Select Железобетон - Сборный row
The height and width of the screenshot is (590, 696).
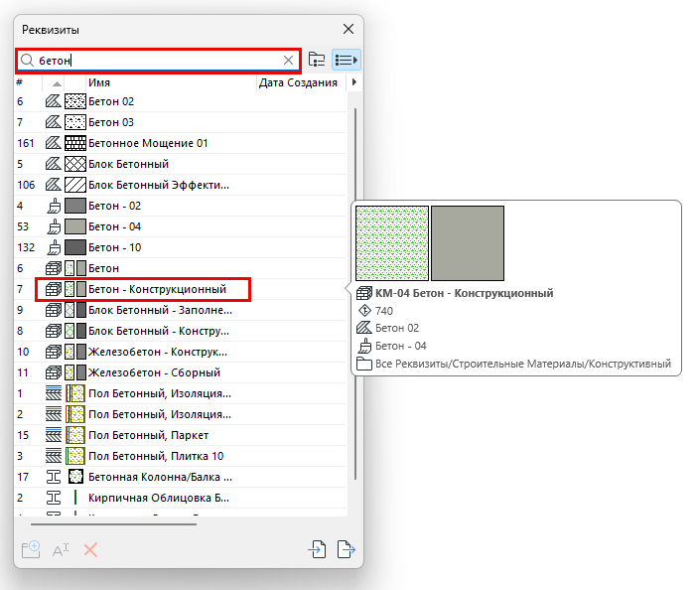click(181, 372)
